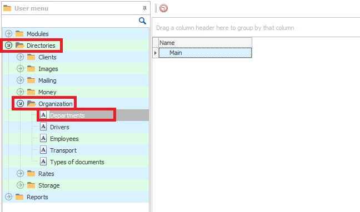Viewport: 360px width, 212px height.
Task: Click the User menu folder icon
Action: [7, 8]
